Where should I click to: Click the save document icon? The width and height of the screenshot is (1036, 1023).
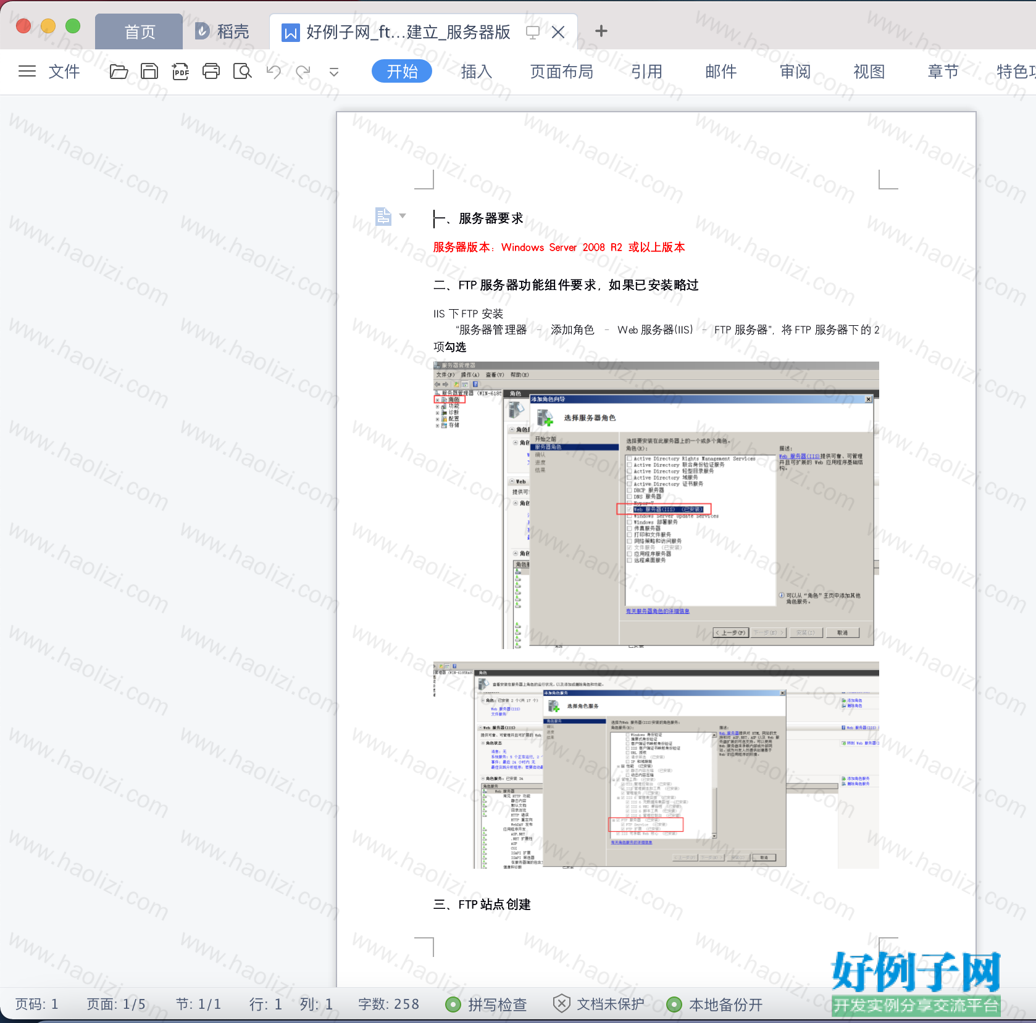[149, 72]
